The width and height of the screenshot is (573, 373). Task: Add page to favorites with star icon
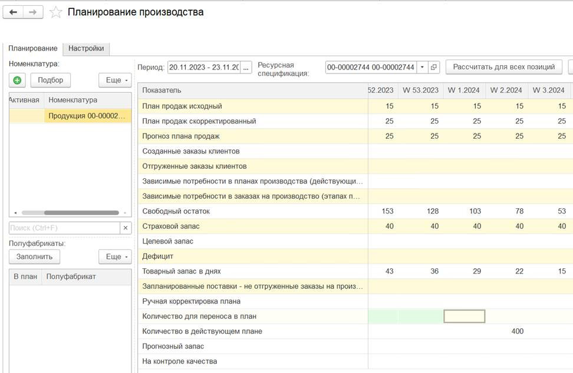(55, 12)
